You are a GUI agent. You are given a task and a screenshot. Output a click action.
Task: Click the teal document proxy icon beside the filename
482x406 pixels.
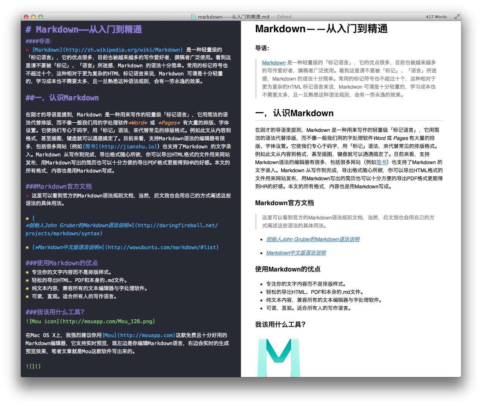(193, 16)
